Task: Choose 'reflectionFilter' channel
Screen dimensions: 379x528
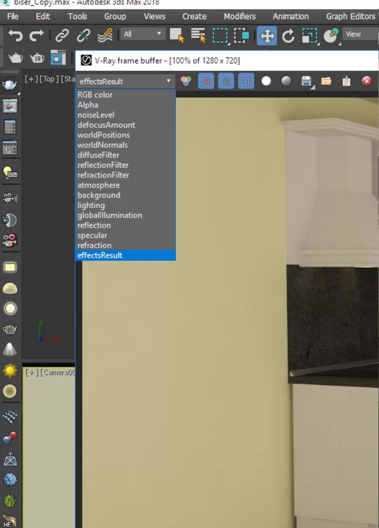Action: [x=126, y=166]
